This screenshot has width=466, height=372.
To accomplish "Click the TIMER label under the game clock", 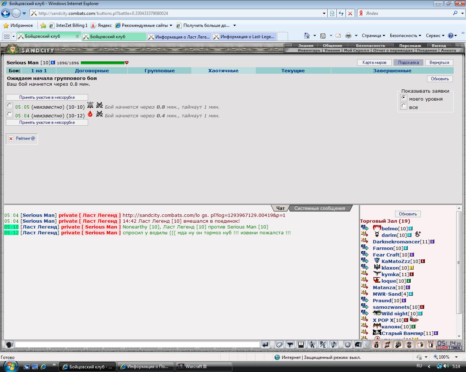I will coord(455,348).
